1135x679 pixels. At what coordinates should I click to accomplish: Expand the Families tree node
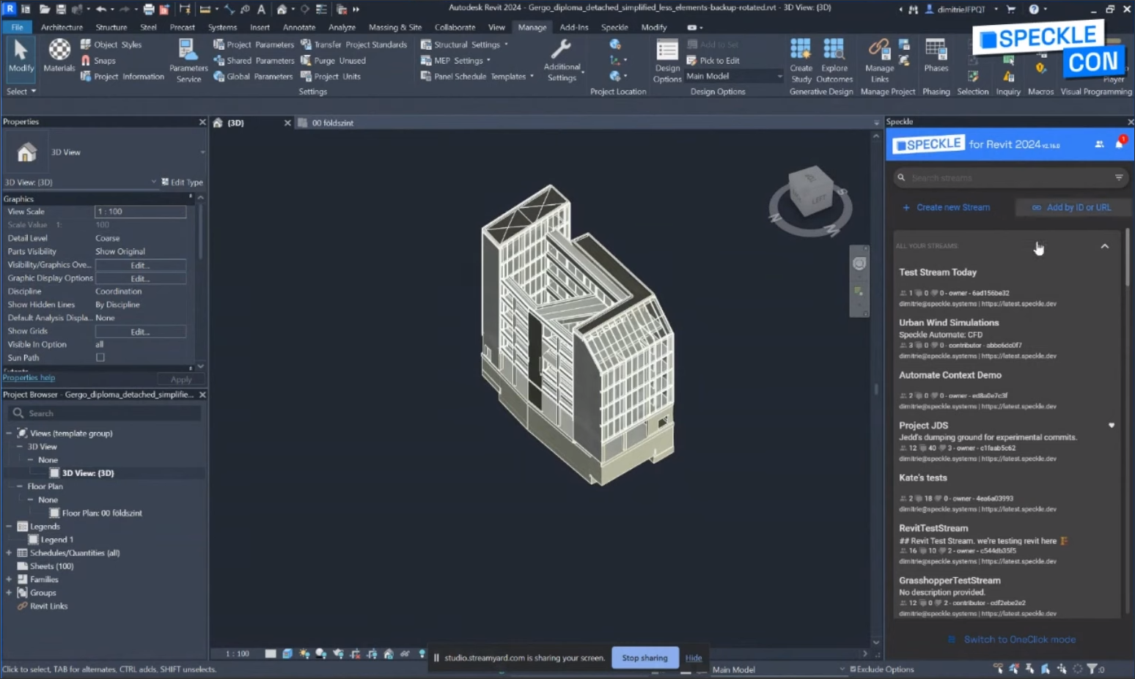tap(9, 579)
